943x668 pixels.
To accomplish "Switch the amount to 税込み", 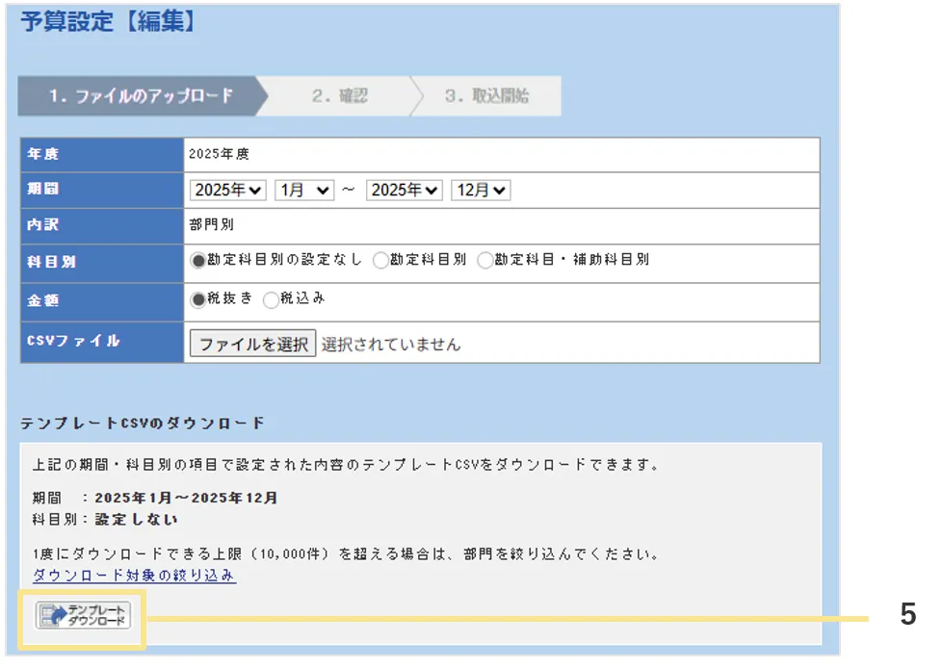I will tap(271, 299).
